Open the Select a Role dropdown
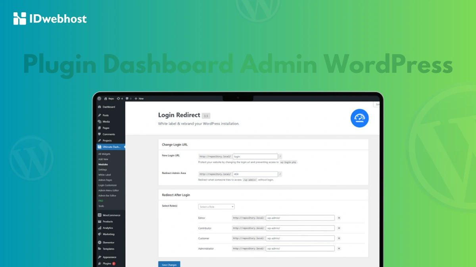This screenshot has width=476, height=267. coord(216,206)
